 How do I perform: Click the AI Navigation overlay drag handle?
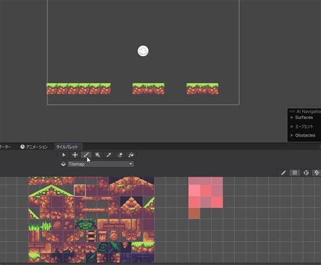292,112
